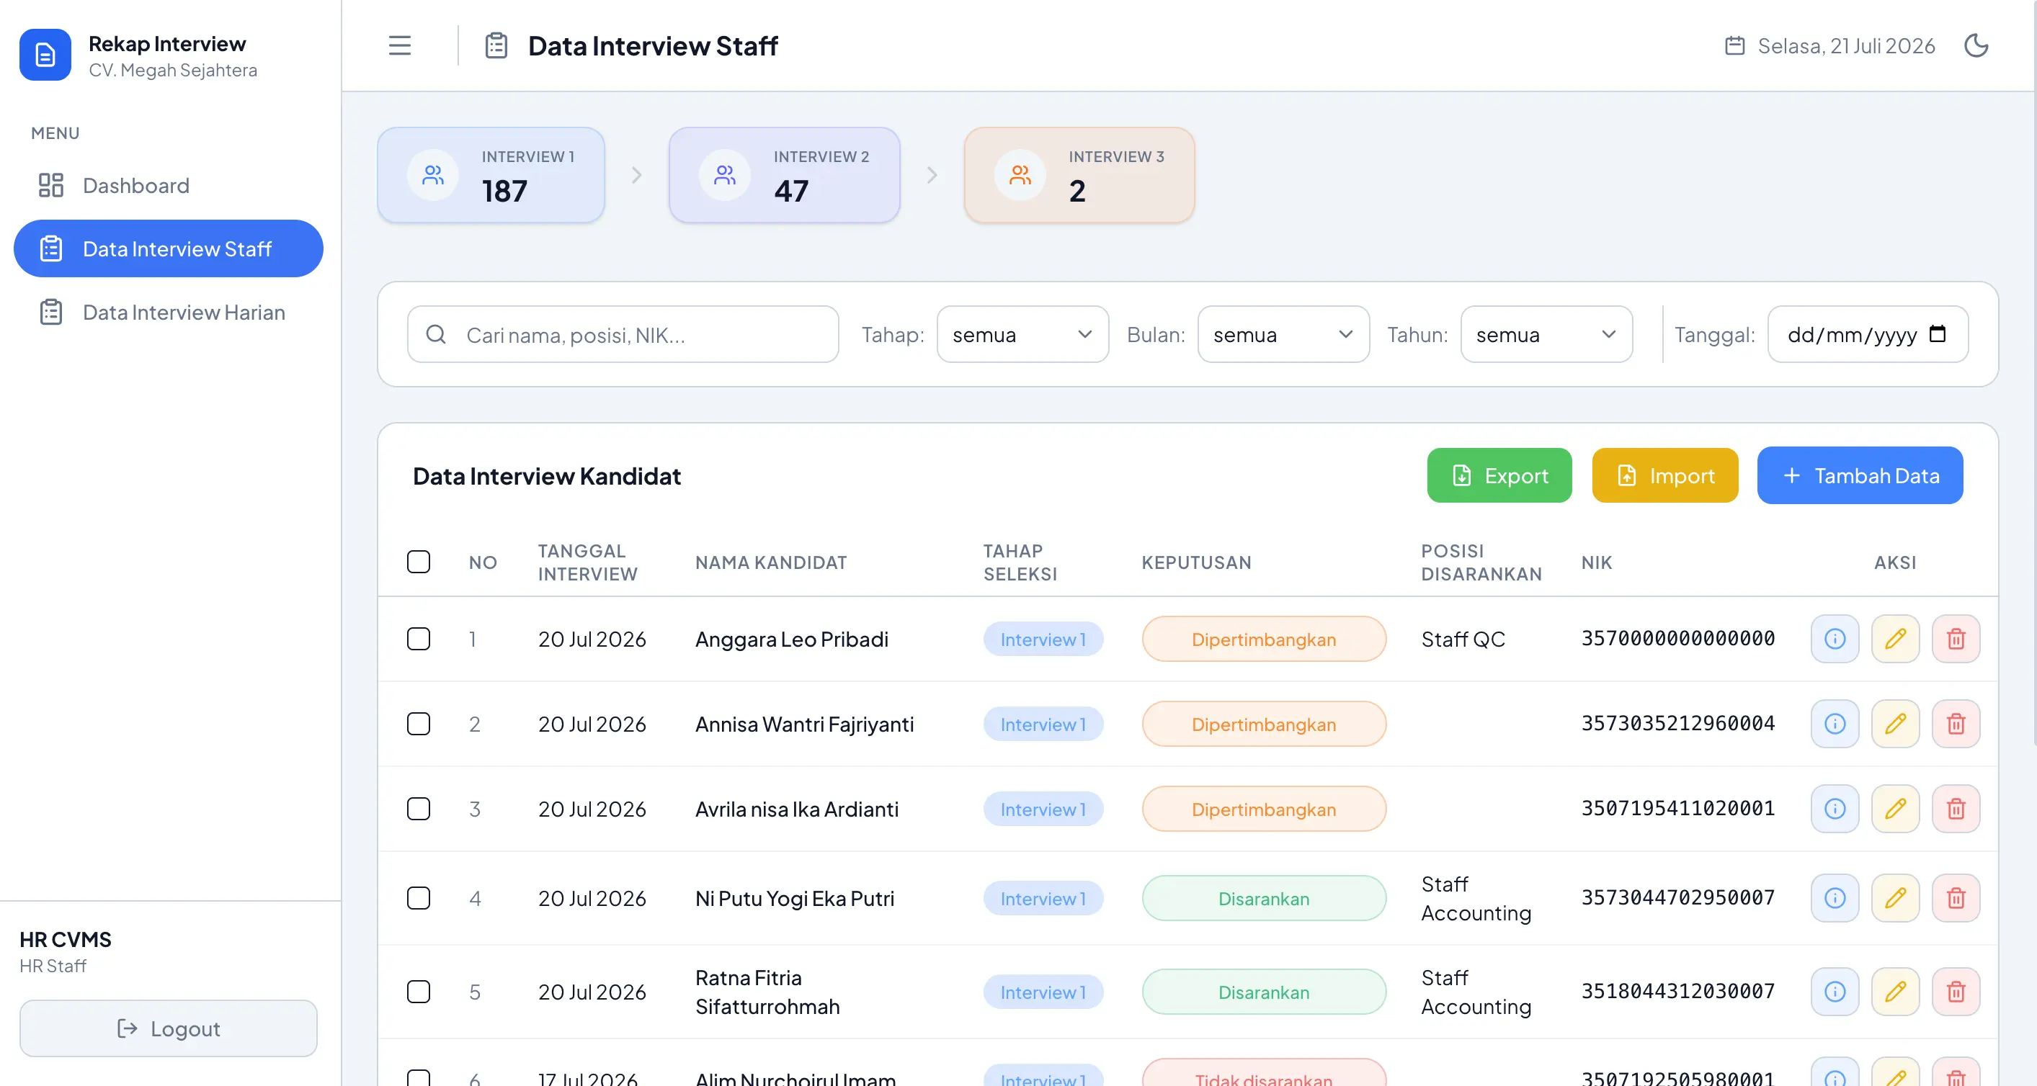This screenshot has width=2037, height=1086.
Task: Check the row for Anggara Leo Pribadi
Action: pyautogui.click(x=419, y=639)
